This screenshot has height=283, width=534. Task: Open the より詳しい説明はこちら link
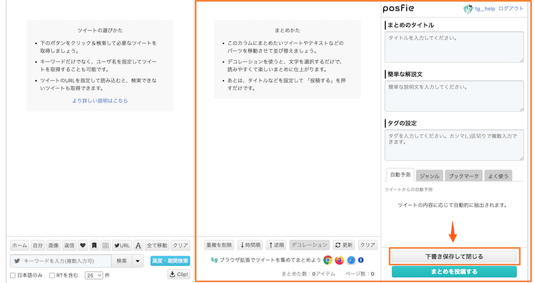pyautogui.click(x=100, y=101)
